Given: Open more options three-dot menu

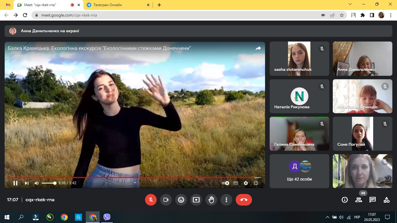Looking at the screenshot, I should click(226, 200).
